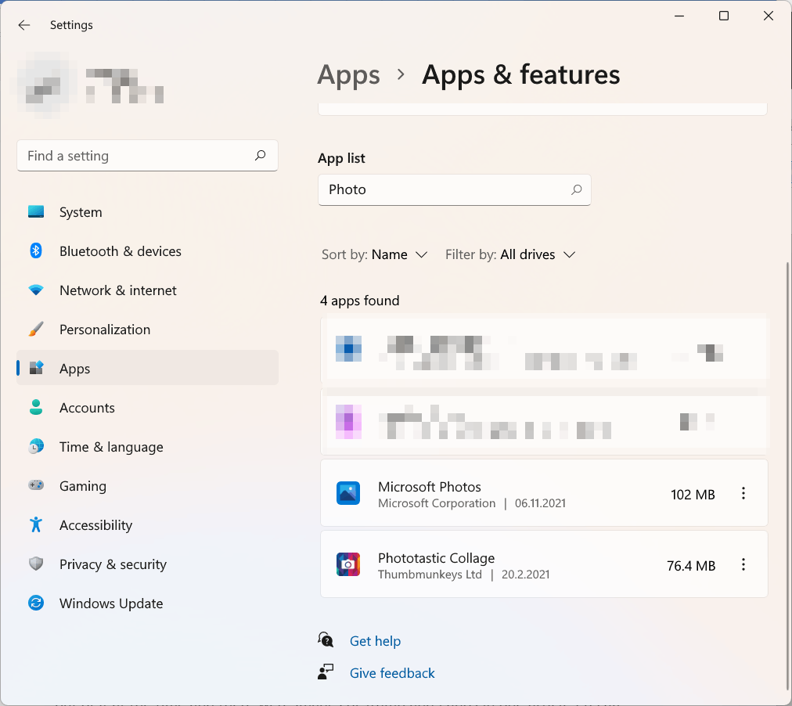Click the pixelated user profile picture
Image resolution: width=792 pixels, height=706 pixels.
click(46, 85)
